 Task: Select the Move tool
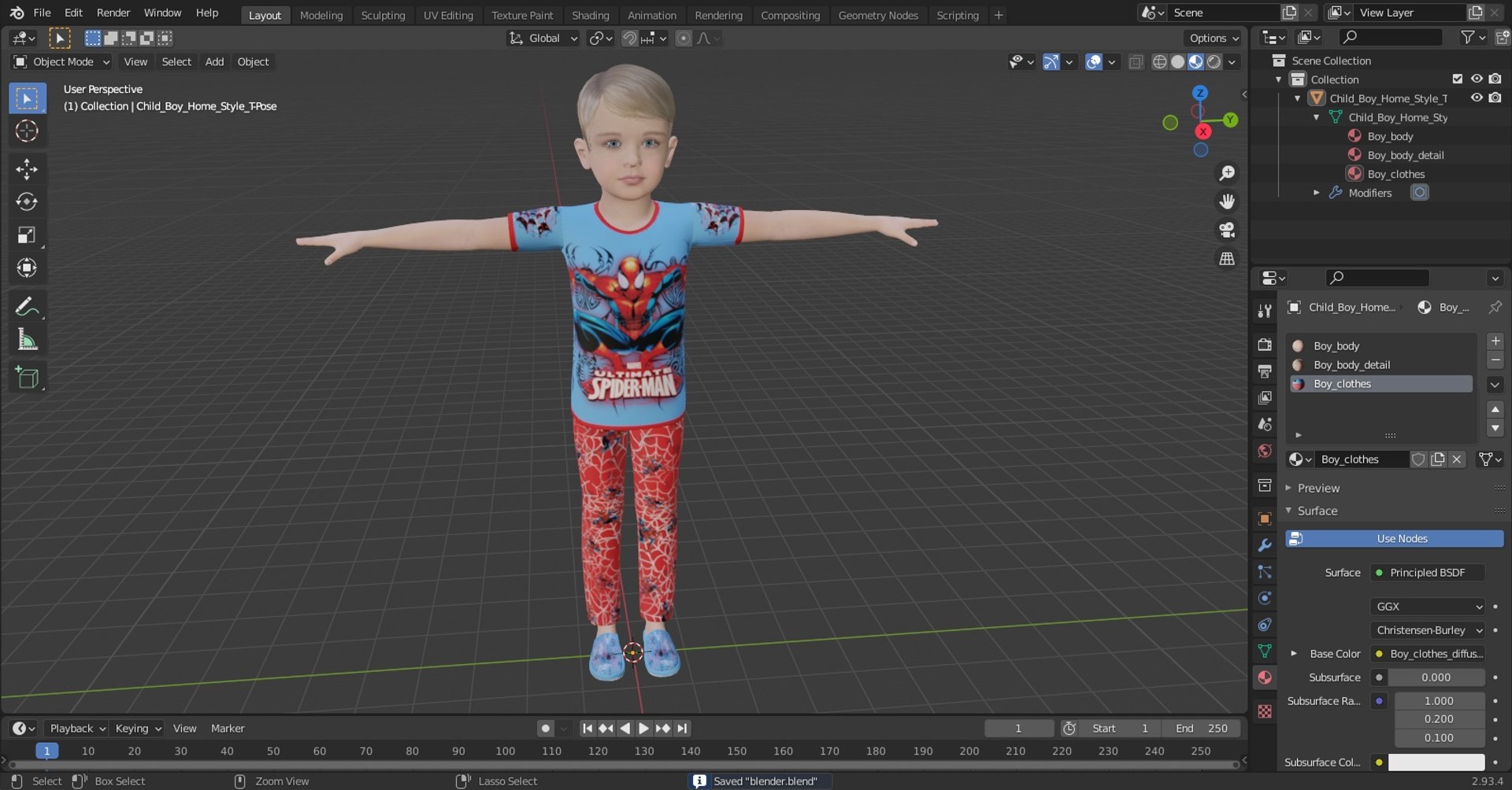[27, 169]
